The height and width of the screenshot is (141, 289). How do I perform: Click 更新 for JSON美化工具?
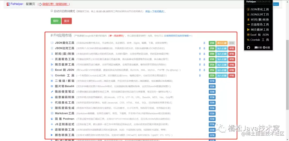tap(212, 43)
